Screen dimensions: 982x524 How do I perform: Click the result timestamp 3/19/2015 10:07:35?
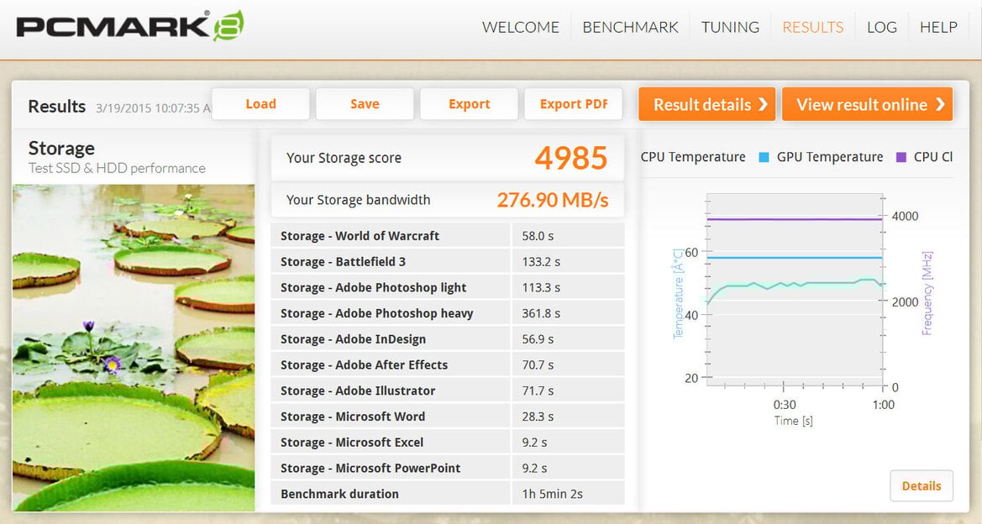(153, 107)
